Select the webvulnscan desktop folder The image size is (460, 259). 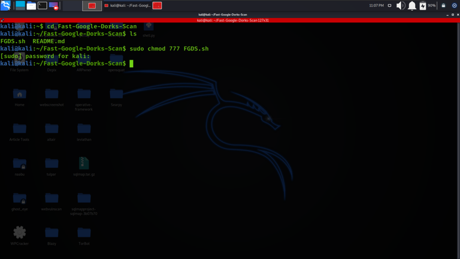tap(52, 201)
